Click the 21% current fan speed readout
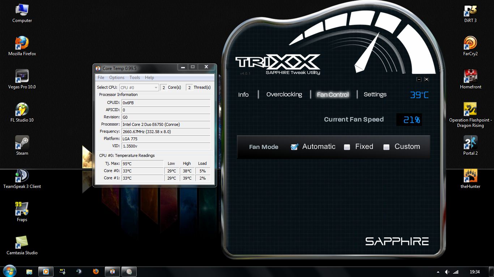Image resolution: width=494 pixels, height=277 pixels. click(409, 120)
